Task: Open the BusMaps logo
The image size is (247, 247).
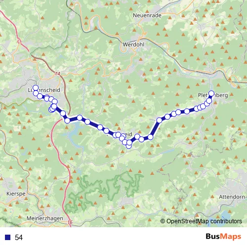Action: (223, 237)
